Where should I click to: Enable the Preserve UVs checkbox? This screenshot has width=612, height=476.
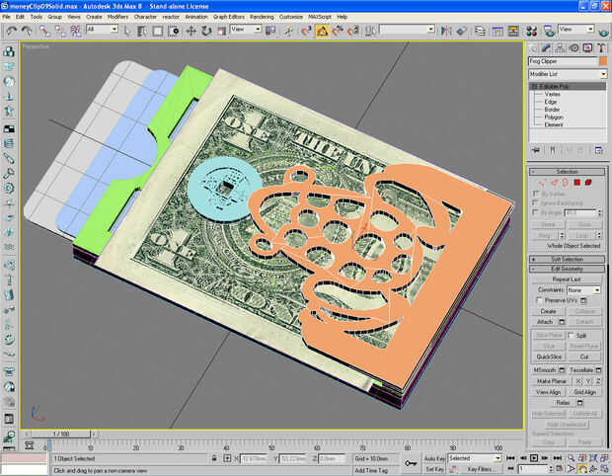pyautogui.click(x=540, y=300)
